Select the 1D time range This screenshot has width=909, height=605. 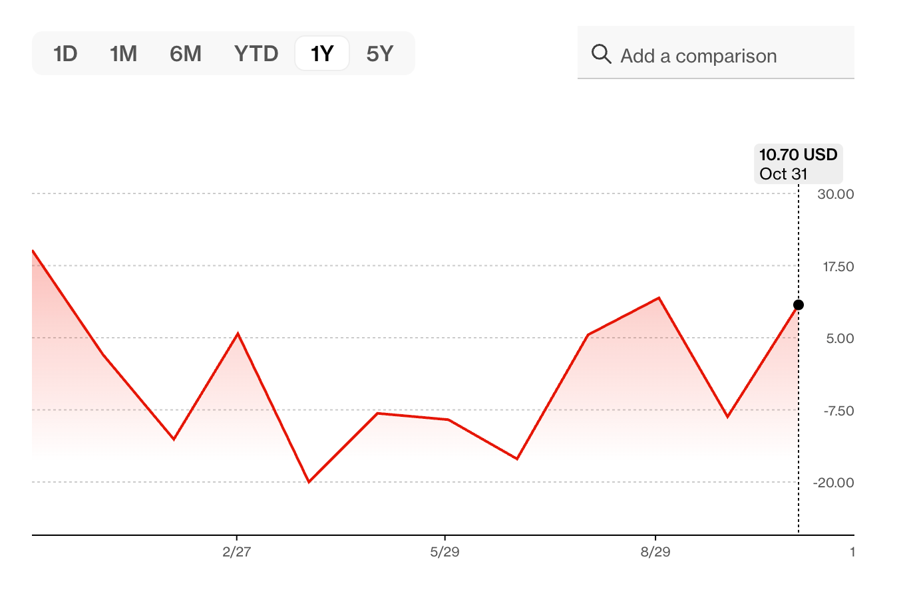66,53
